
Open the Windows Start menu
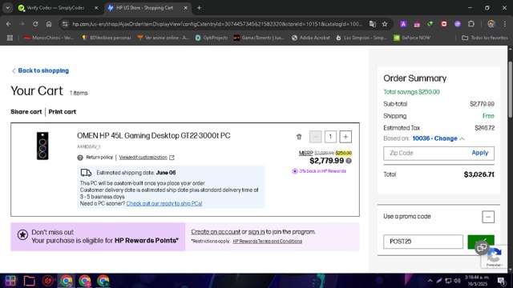10,281
